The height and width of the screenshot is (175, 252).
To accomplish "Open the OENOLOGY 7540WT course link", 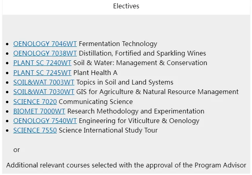I will pyautogui.click(x=45, y=121).
